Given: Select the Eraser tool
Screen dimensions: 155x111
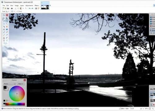Looking at the screenshot, I should [7, 32].
